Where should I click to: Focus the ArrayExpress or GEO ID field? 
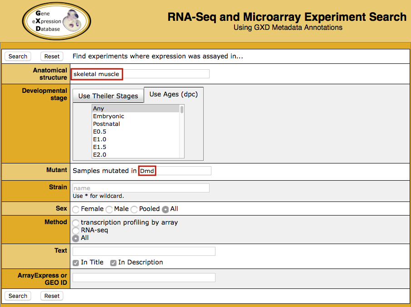pyautogui.click(x=144, y=278)
